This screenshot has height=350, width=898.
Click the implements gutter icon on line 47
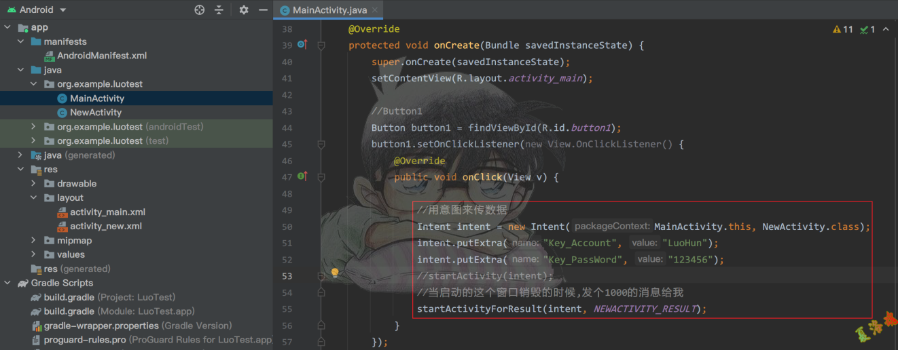pos(302,176)
